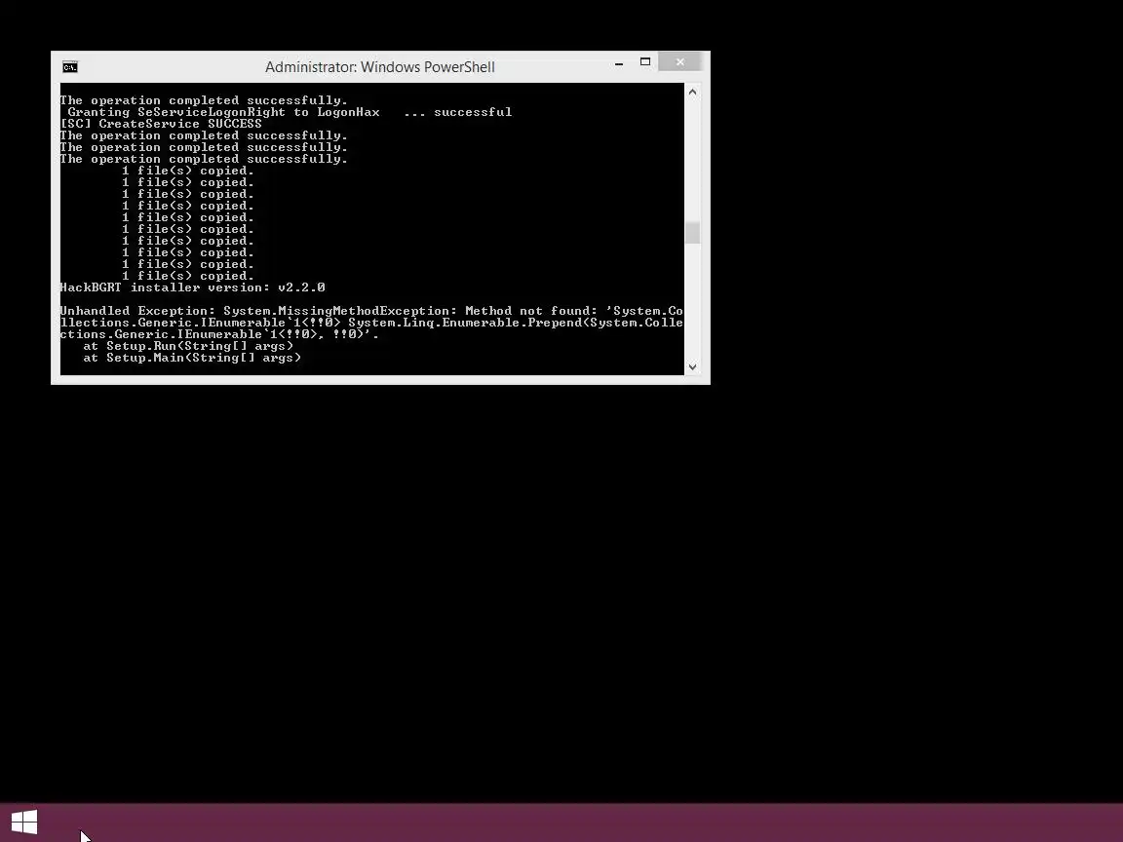Click the 'HackBGRT installer version: v2.2.0' line
This screenshot has height=842, width=1123.
pyautogui.click(x=192, y=287)
